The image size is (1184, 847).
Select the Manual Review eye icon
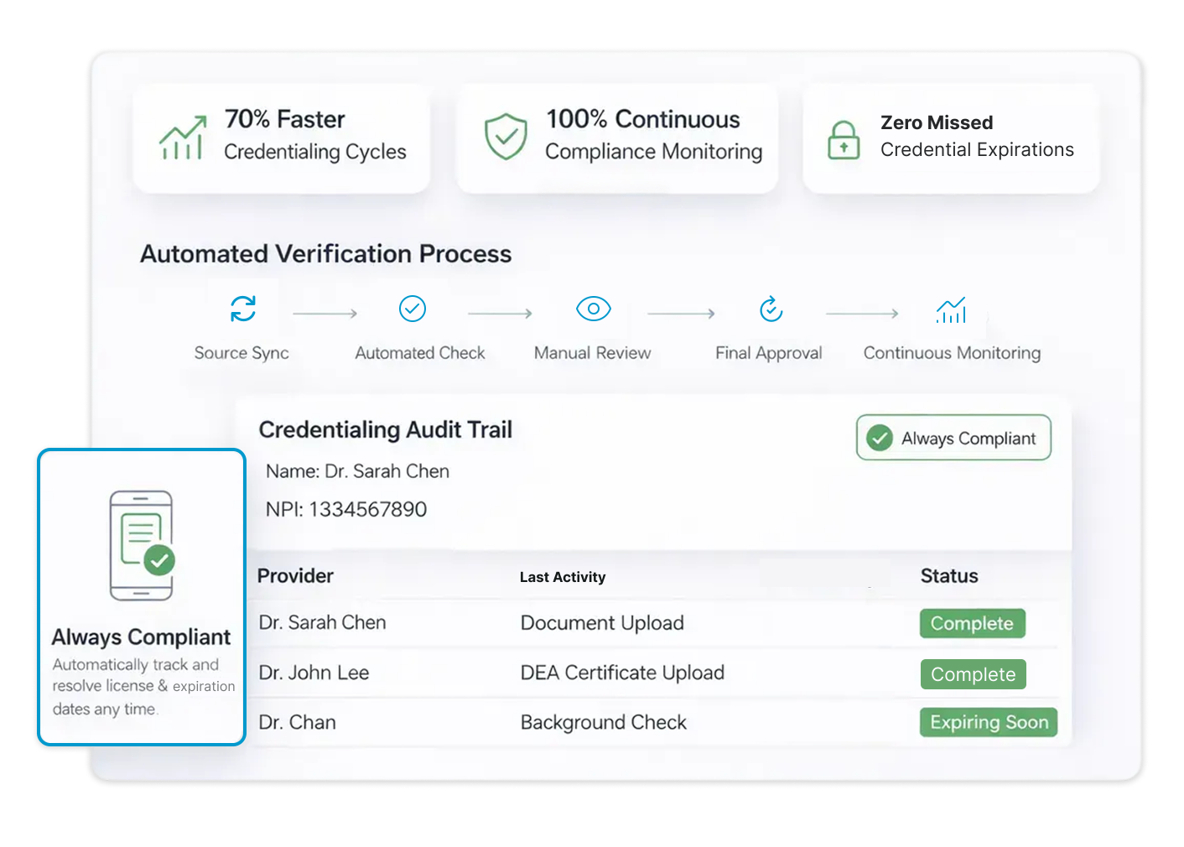tap(593, 309)
